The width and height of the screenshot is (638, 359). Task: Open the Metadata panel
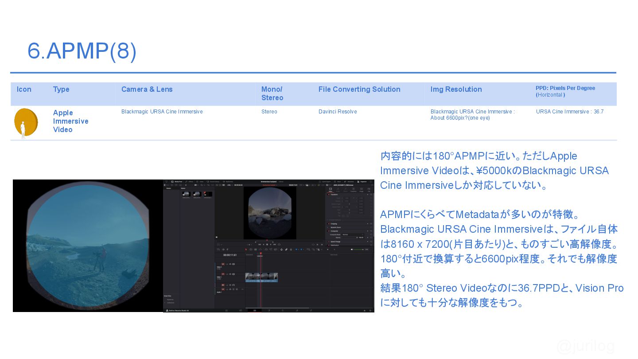tap(349, 182)
